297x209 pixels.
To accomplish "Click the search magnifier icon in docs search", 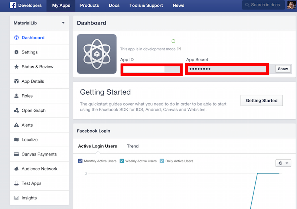I will click(x=247, y=5).
